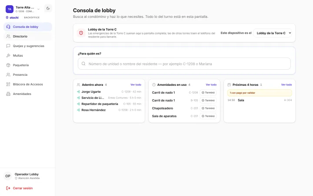
Task: Click Terminó for Carril de nado 1 B-105
Action: (208, 101)
